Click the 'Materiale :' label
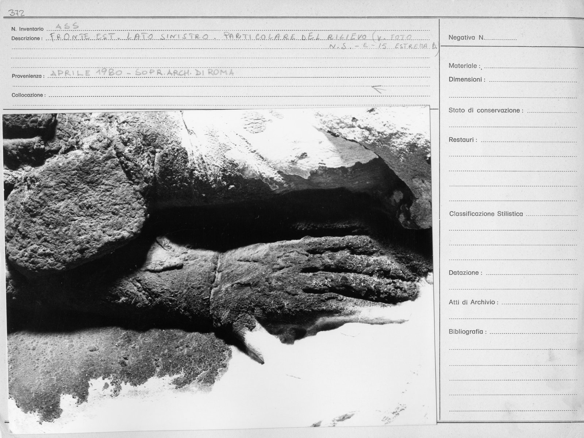The width and height of the screenshot is (584, 438). [465, 66]
